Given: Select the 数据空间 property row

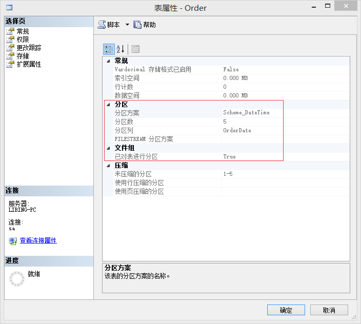Looking at the screenshot, I should coord(231,96).
